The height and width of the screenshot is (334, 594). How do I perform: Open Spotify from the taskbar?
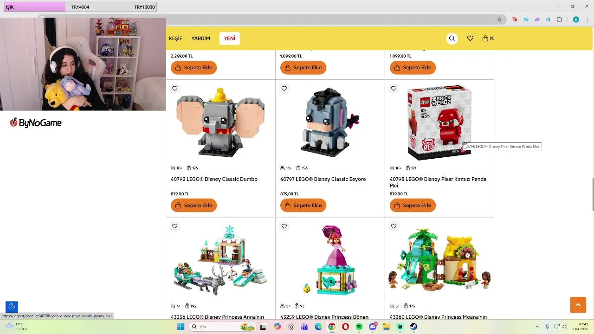(x=359, y=327)
